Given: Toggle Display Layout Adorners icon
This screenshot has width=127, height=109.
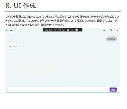Looking at the screenshot, I should [59, 30].
